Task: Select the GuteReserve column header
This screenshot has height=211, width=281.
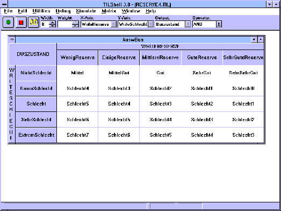Action: pyautogui.click(x=202, y=58)
